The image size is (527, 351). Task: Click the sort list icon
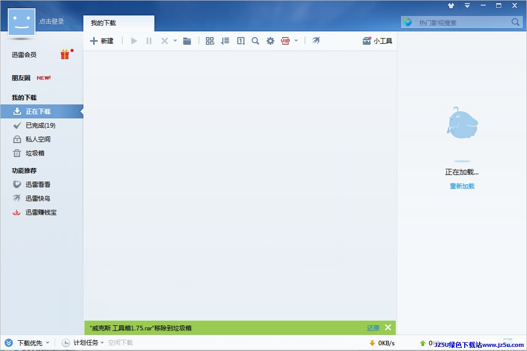pyautogui.click(x=225, y=41)
